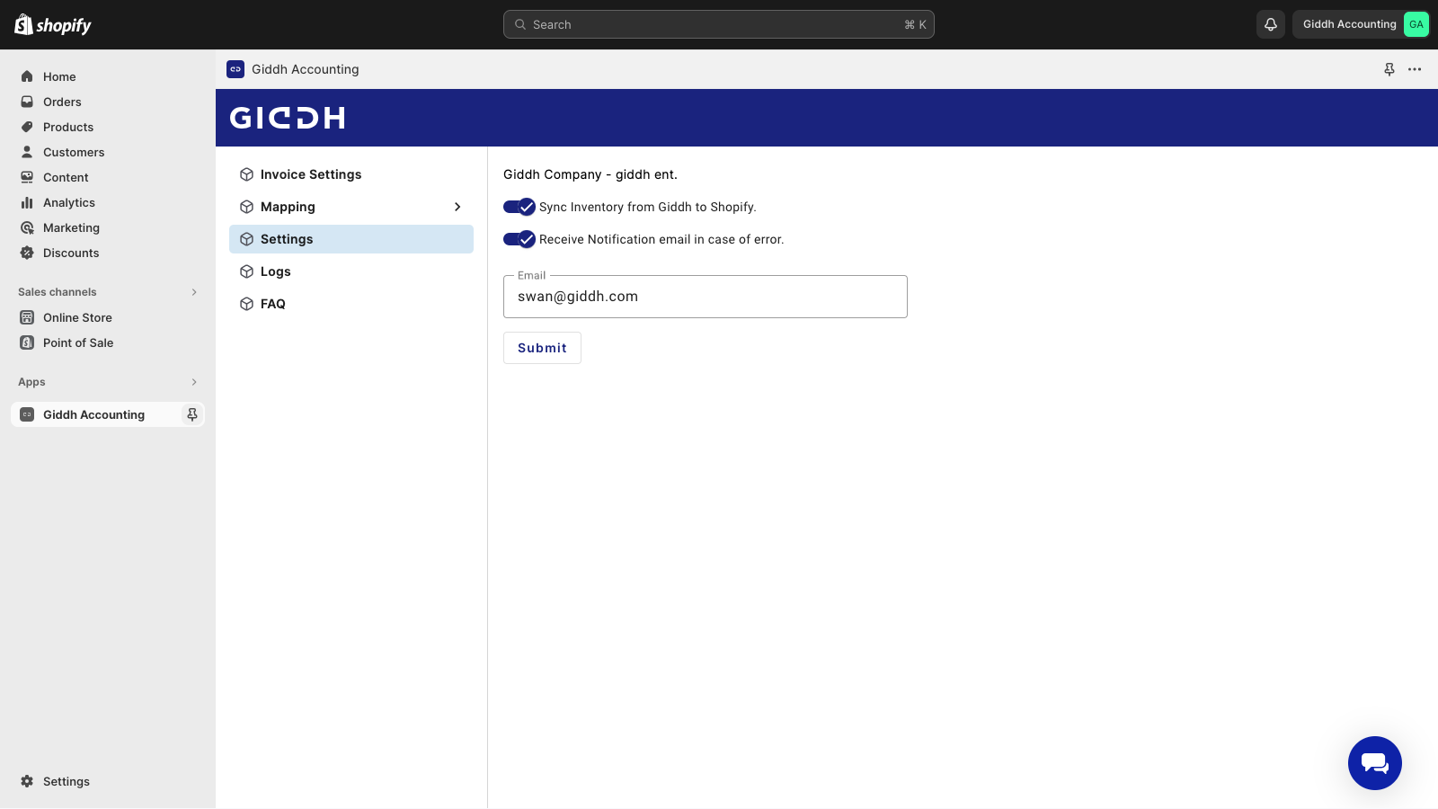The width and height of the screenshot is (1438, 809).
Task: Click the Apps heading
Action: click(31, 382)
